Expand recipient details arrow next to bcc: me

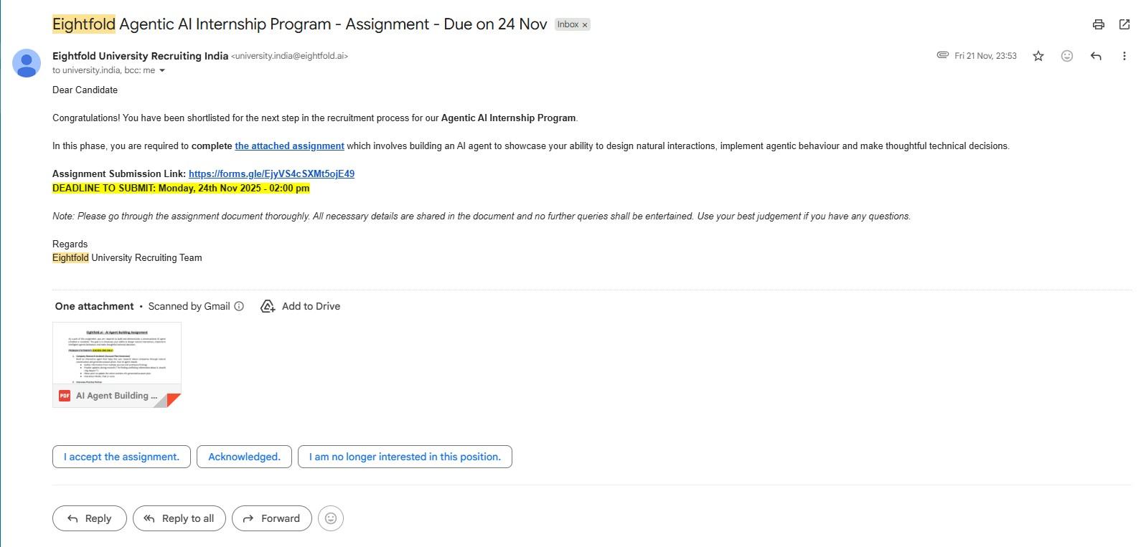click(162, 70)
